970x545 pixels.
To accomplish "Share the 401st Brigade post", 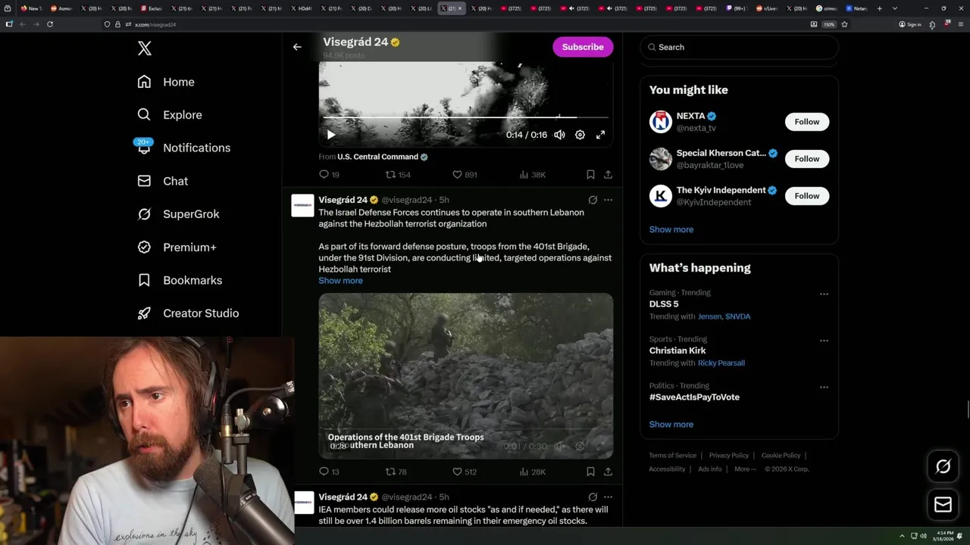I will click(608, 472).
